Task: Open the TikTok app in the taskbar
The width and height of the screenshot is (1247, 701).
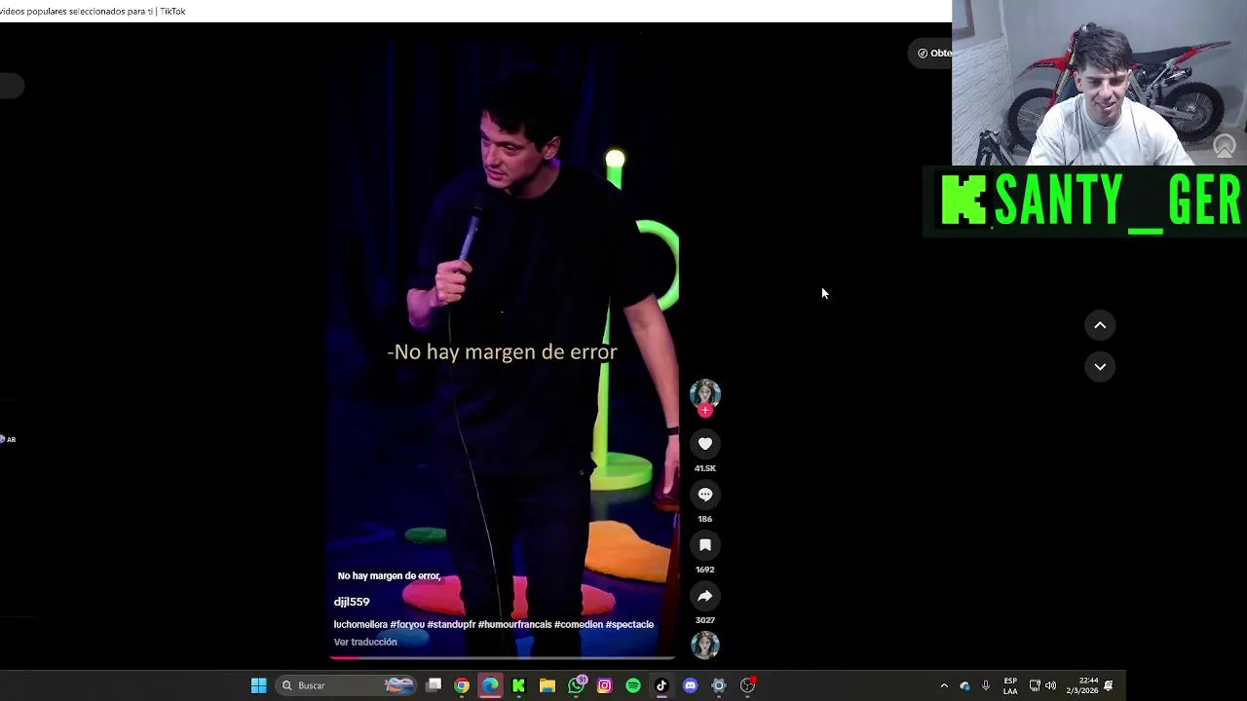Action: click(x=661, y=685)
